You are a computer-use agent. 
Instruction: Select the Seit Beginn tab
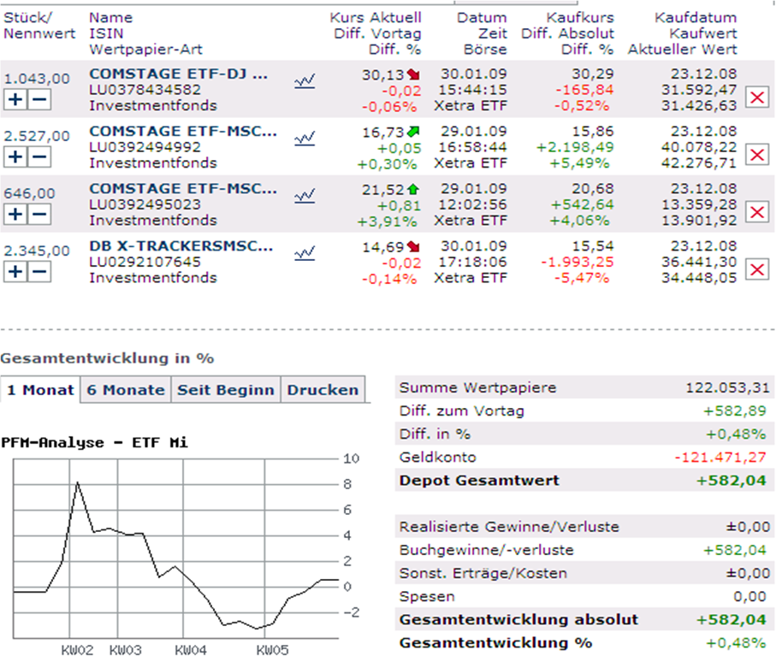click(226, 390)
